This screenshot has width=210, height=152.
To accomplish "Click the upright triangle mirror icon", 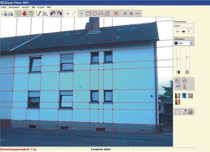I will (184, 87).
